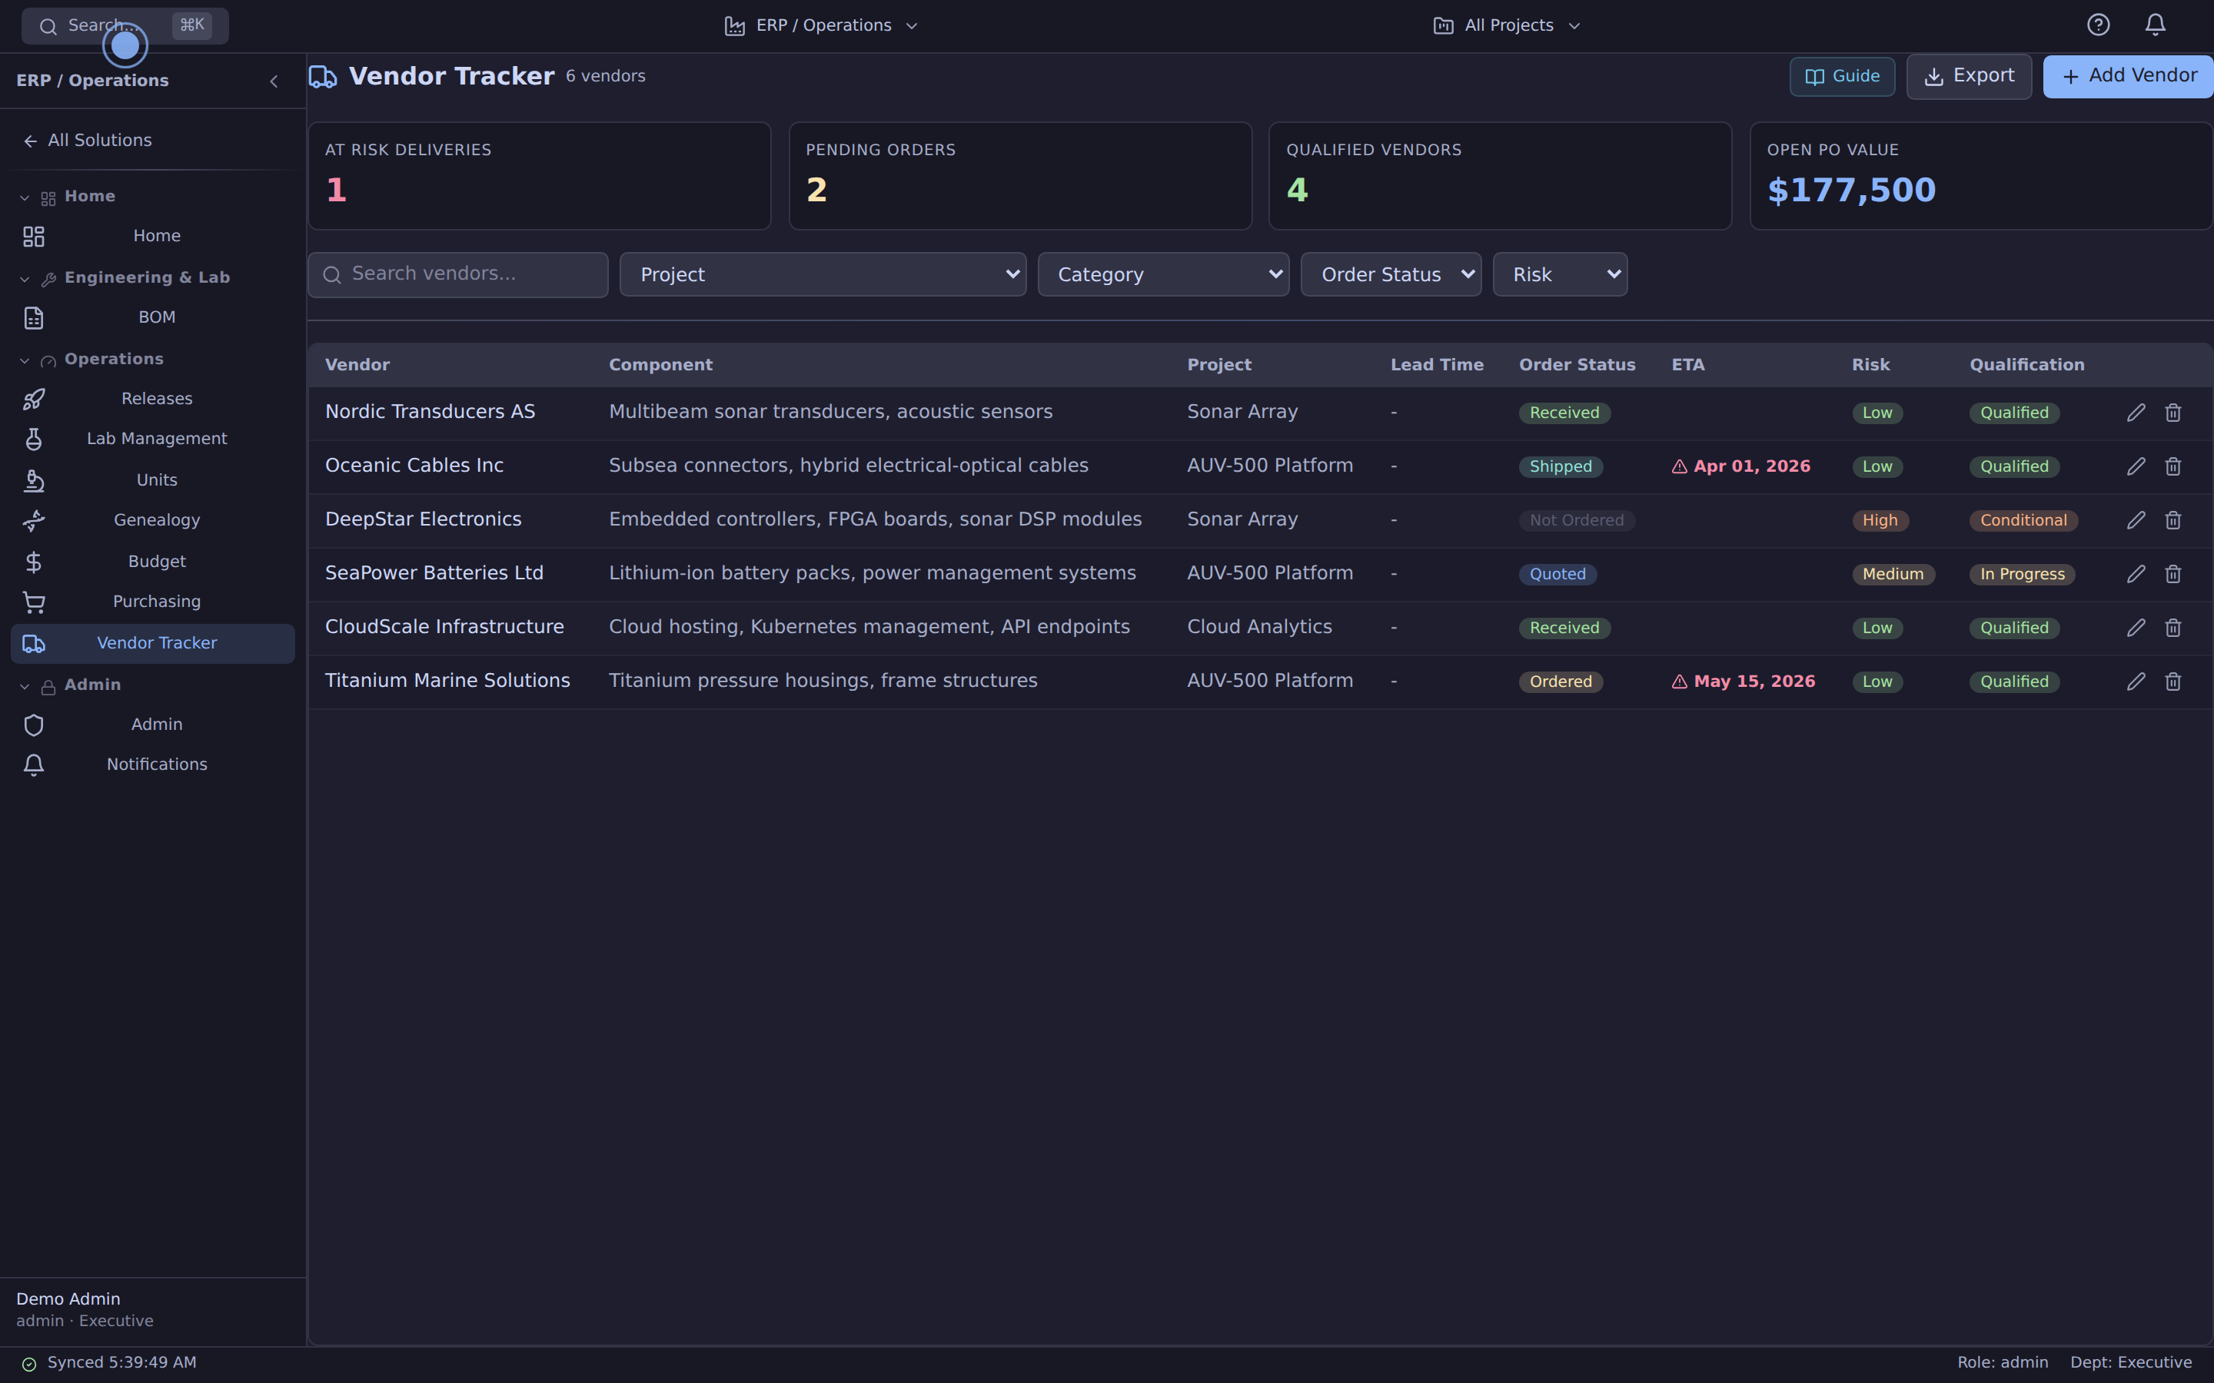2214x1383 pixels.
Task: Edit the CloudScale Infrastructure row
Action: coord(2136,628)
